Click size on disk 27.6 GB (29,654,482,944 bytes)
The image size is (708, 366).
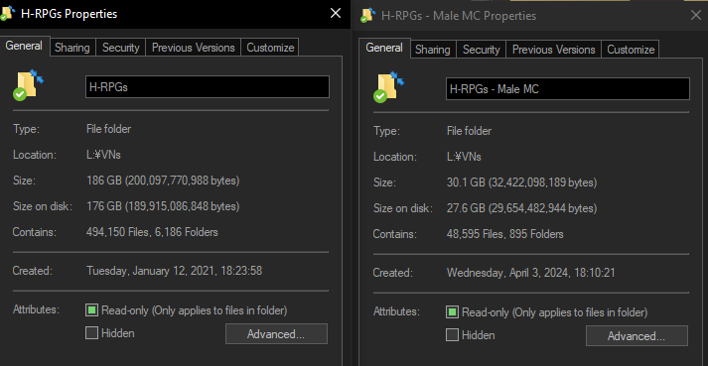click(522, 208)
